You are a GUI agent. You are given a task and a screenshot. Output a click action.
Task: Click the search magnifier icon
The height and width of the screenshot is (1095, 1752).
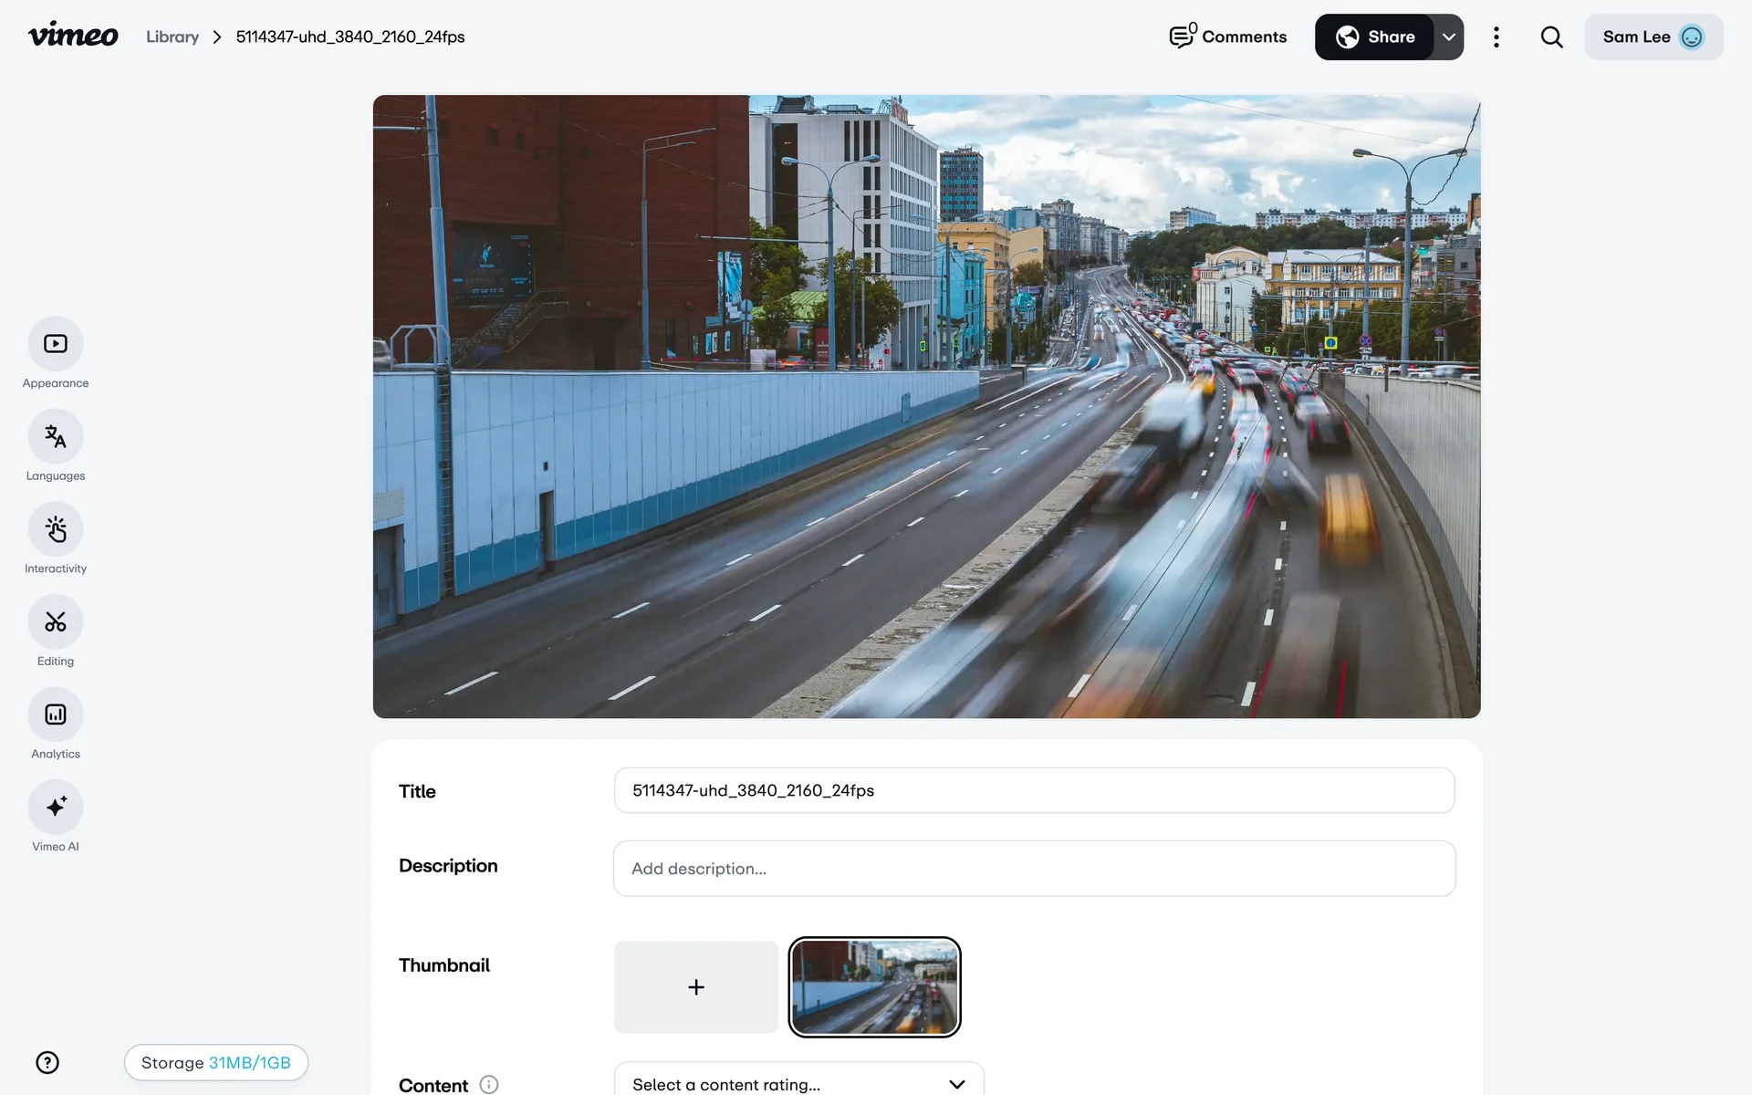[1551, 37]
